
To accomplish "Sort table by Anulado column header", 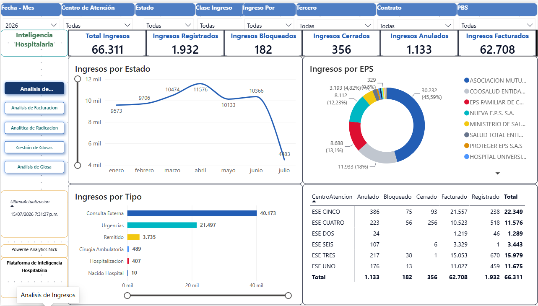I will point(368,197).
